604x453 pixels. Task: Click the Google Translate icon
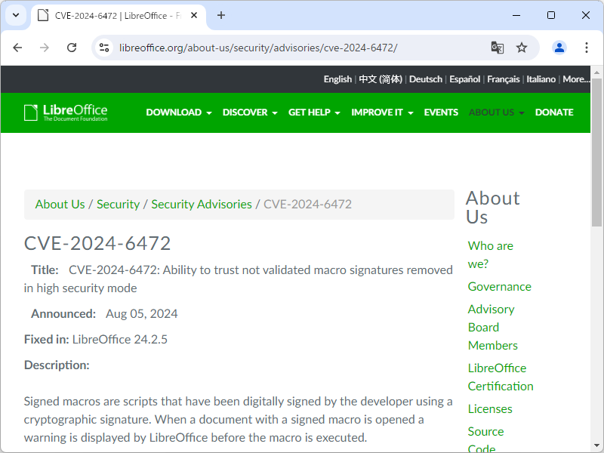(x=497, y=48)
